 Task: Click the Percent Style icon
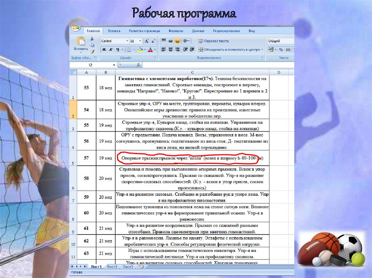pos(281,50)
